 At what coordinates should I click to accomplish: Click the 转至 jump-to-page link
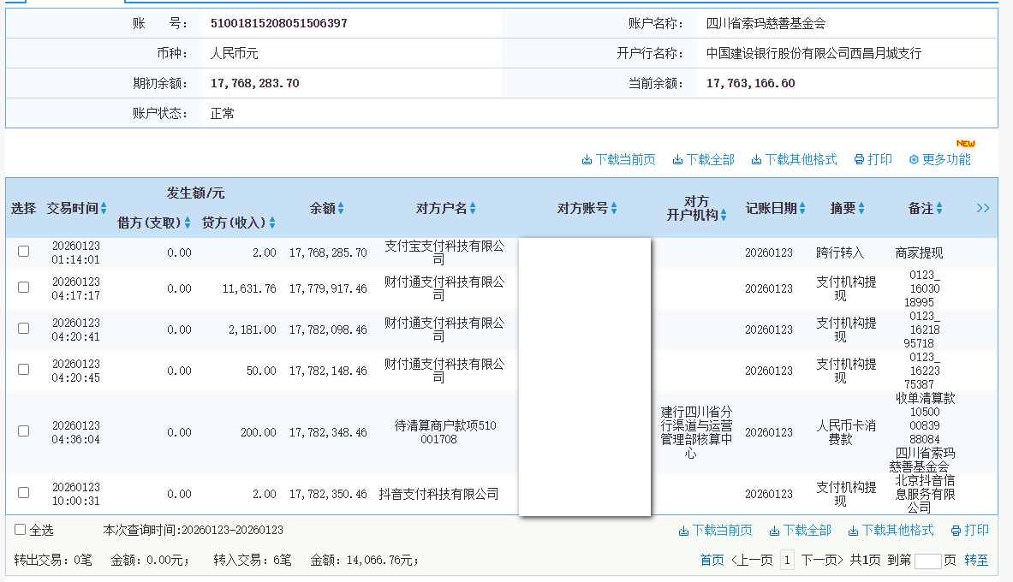tap(978, 560)
